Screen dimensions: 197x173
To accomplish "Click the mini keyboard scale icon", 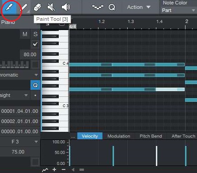I will [x=15, y=65].
